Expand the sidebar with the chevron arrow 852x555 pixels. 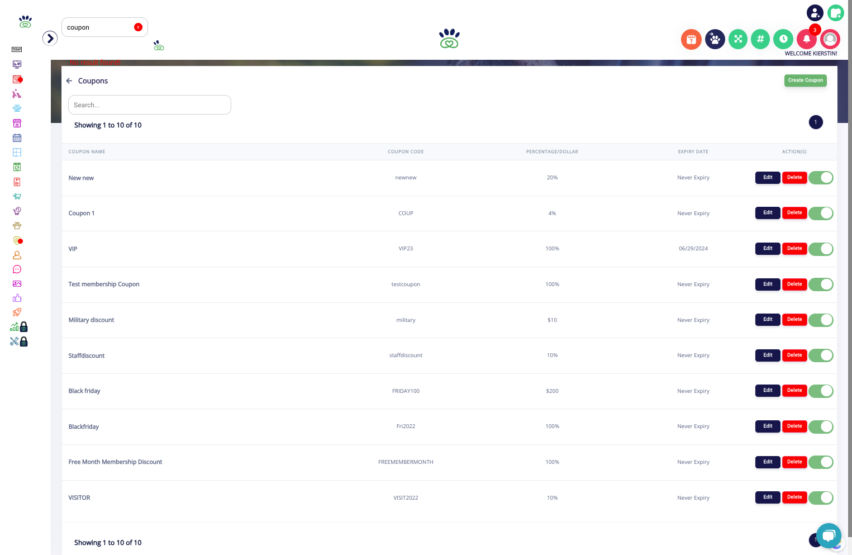tap(50, 38)
